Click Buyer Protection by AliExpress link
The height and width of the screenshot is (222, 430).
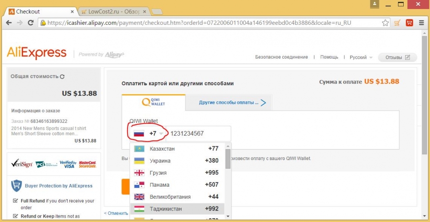59,186
